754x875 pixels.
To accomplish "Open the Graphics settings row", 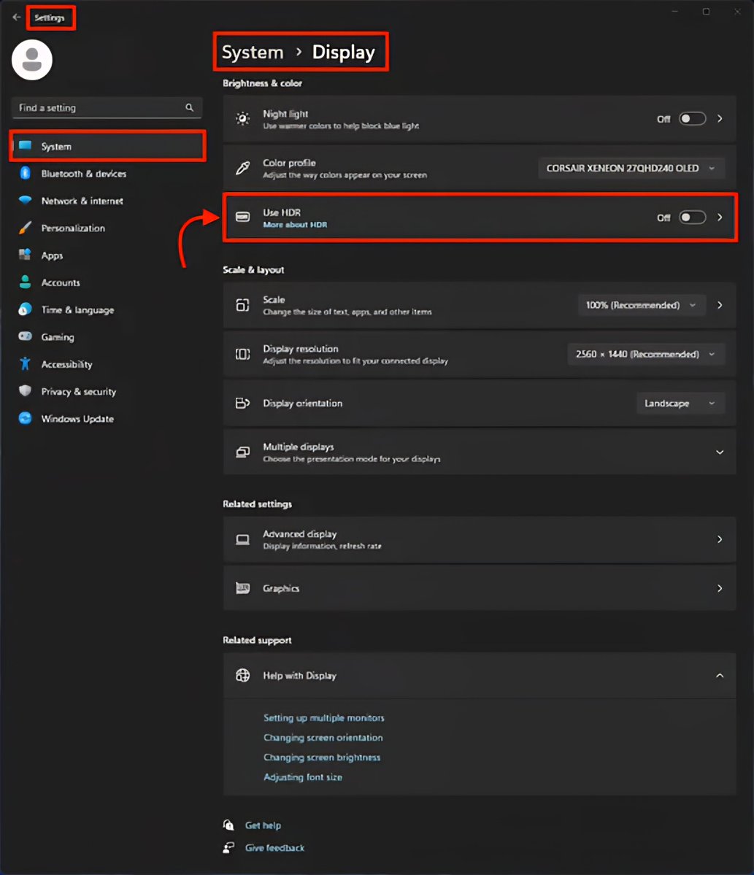I will click(x=480, y=588).
